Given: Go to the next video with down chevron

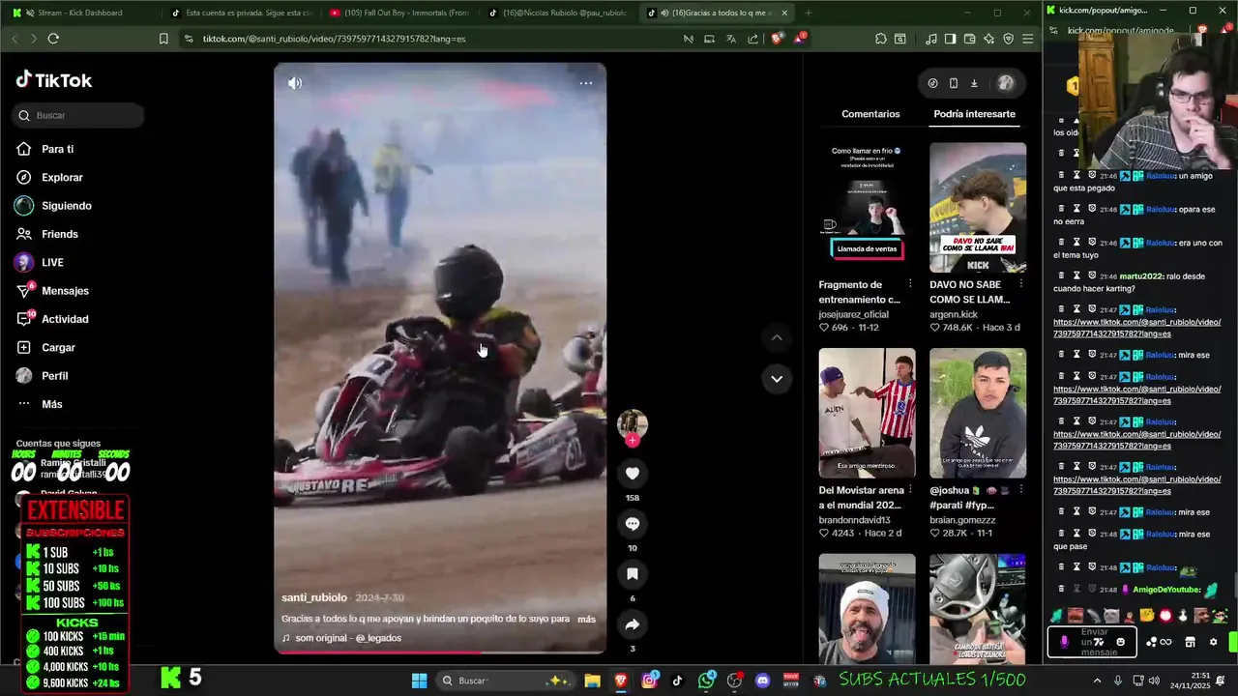Looking at the screenshot, I should 777,378.
